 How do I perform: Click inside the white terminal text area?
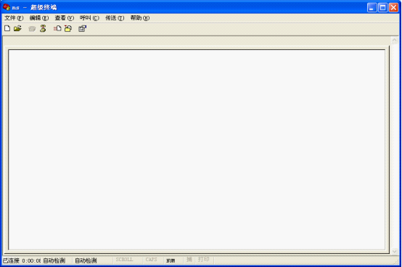(x=197, y=149)
